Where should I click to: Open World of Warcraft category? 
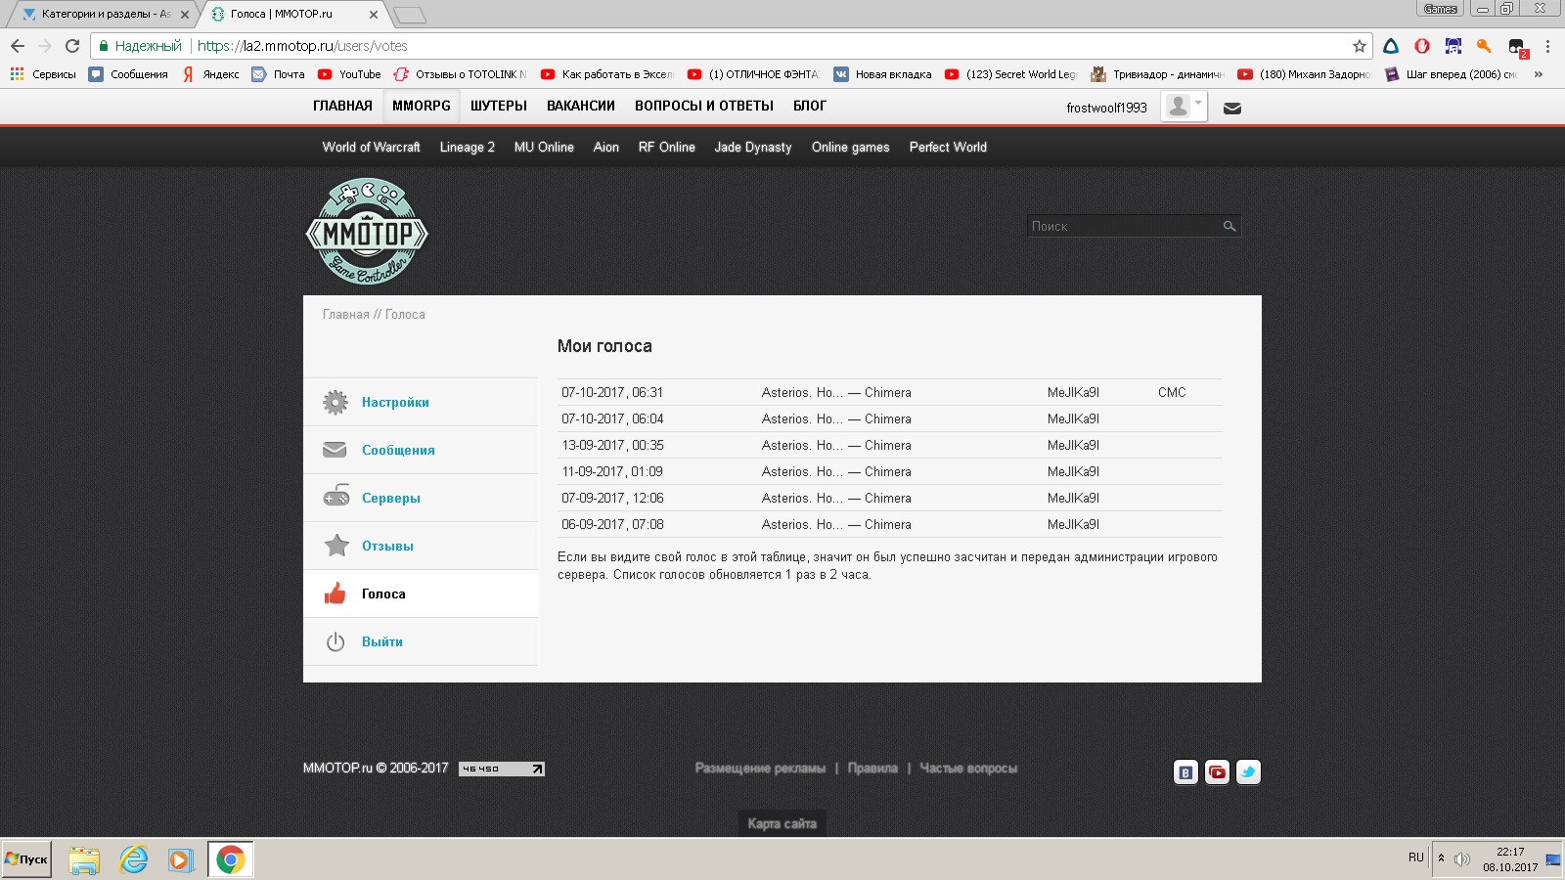[x=372, y=147]
